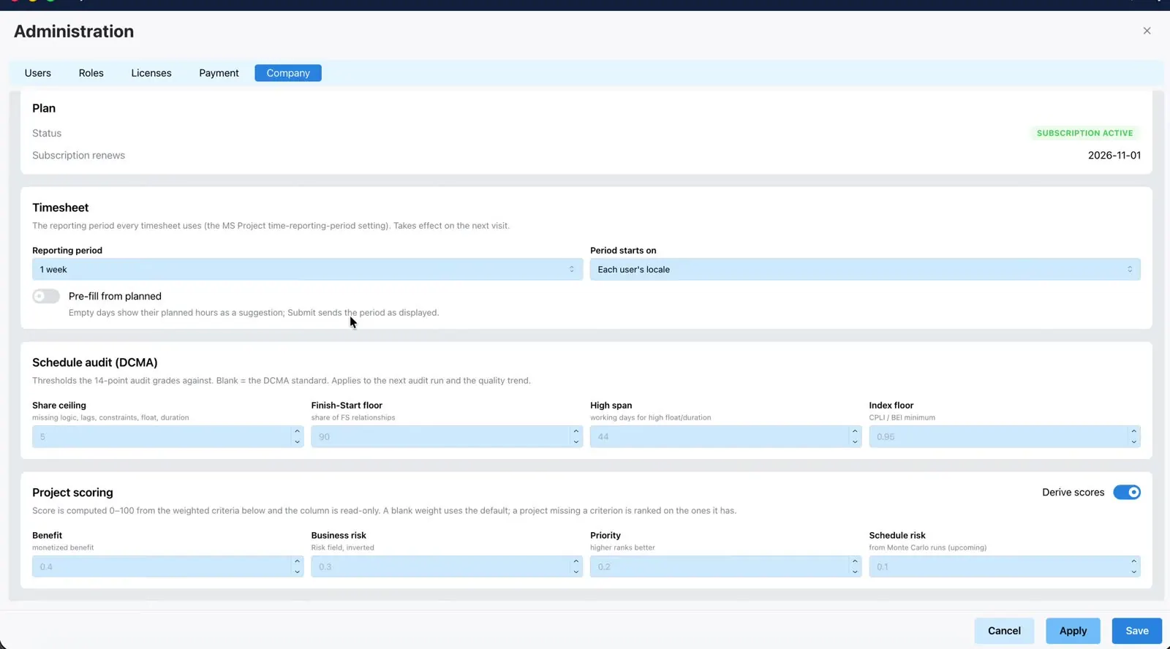Enable the Pre-fill from planned toggle

pyautogui.click(x=45, y=296)
